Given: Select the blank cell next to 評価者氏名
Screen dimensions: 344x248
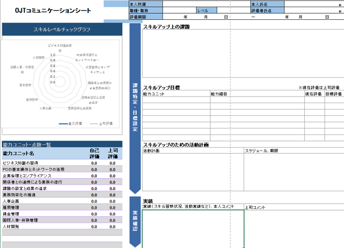Looking at the screenshot, I should [x=314, y=10].
